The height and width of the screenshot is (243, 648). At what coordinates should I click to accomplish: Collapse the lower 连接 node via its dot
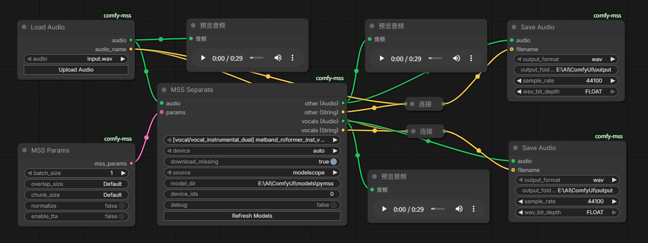[x=413, y=131]
